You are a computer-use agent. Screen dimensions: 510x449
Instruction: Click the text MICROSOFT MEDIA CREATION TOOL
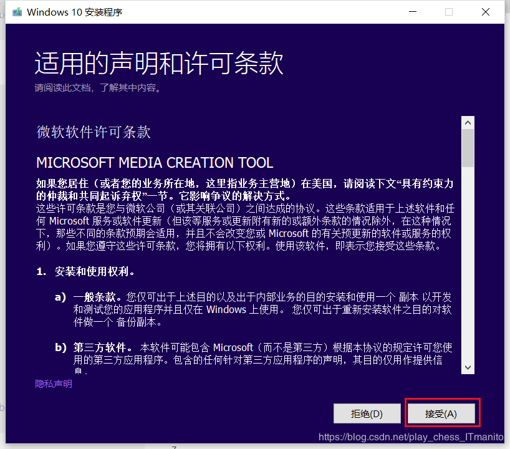(155, 163)
